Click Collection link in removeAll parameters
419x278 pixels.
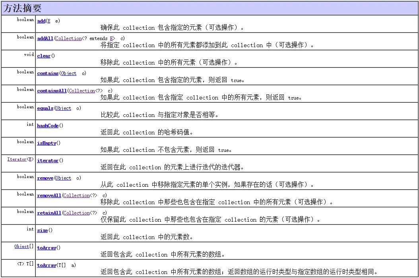[76, 196]
